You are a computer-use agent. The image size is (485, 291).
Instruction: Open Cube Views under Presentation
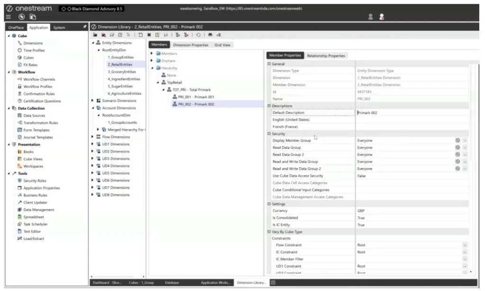coord(33,159)
